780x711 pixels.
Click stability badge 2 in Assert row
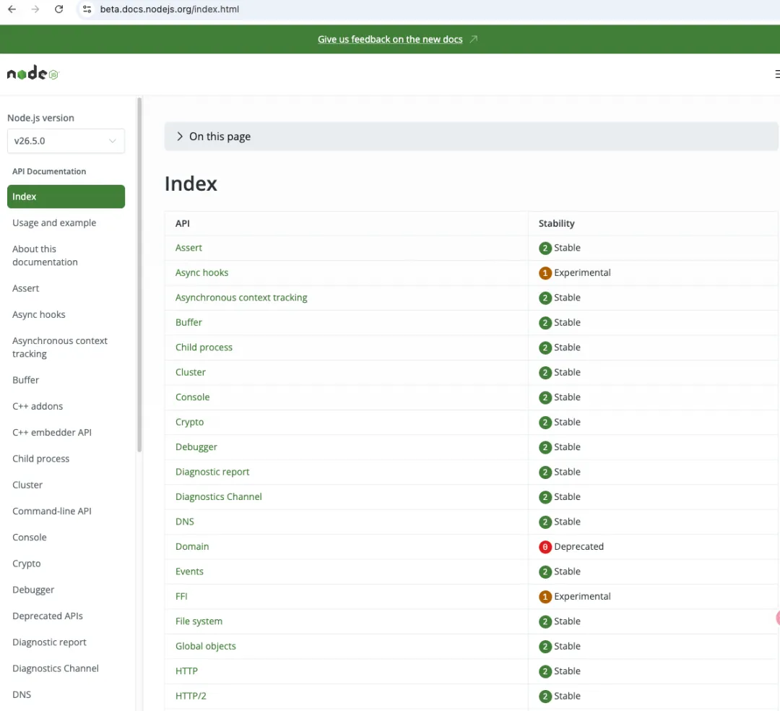coord(545,248)
